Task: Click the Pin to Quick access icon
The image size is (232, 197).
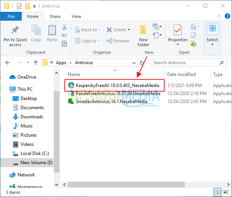Action: [x=15, y=31]
